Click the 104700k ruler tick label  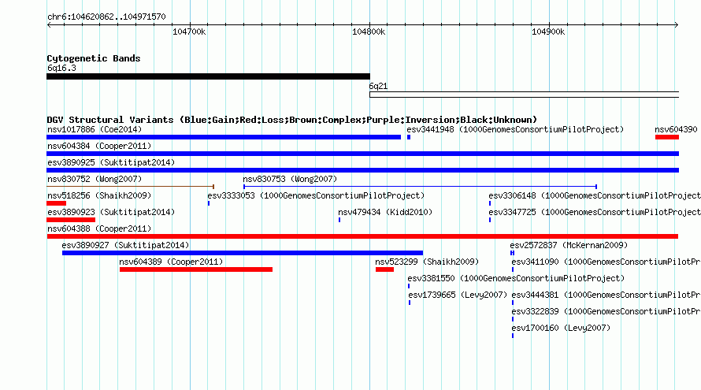[x=190, y=32]
